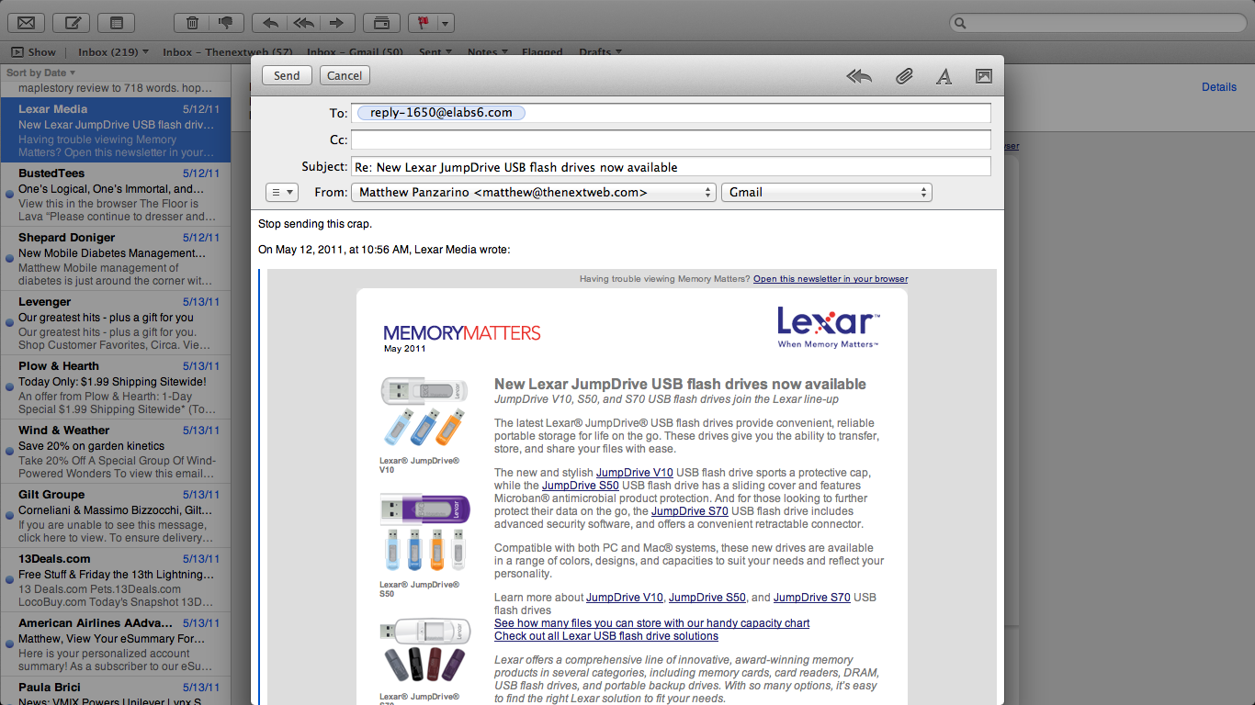Click the Cc address field
Viewport: 1255px width, 705px height.
click(x=671, y=140)
